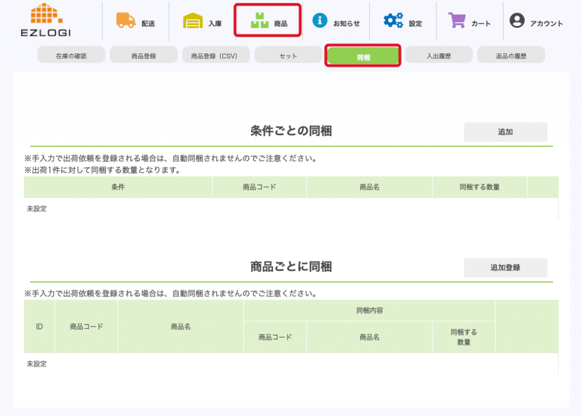Open the 在庫の確認 tab
Screen dimensions: 582x416
71,56
